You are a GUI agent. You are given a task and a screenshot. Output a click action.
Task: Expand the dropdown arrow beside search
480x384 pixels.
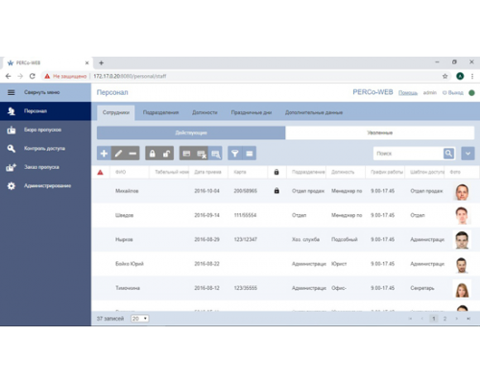468,154
